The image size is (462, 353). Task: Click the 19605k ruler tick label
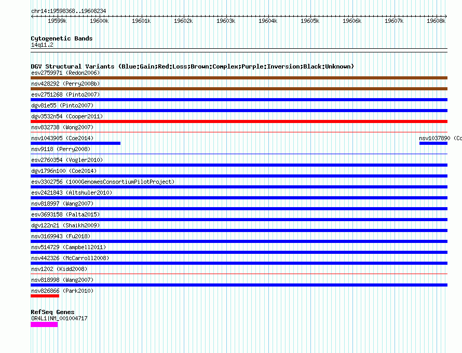tap(310, 21)
